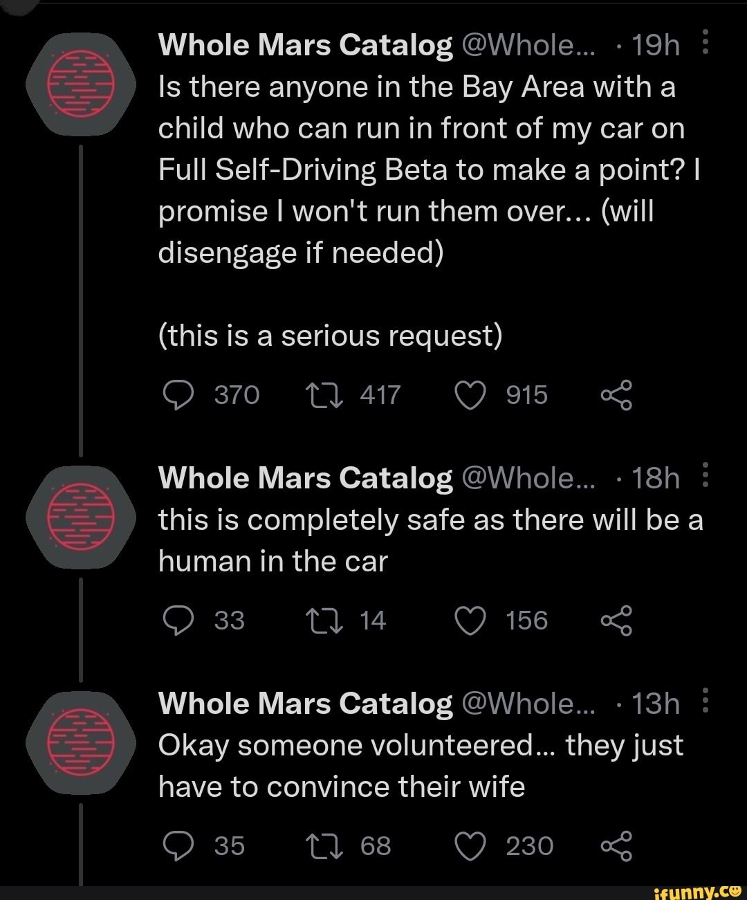Share the 'human in the car' tweet

pos(616,621)
